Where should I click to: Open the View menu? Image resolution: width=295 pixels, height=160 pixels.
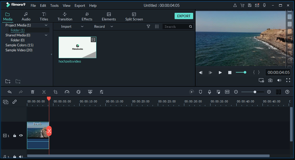[x=66, y=6]
